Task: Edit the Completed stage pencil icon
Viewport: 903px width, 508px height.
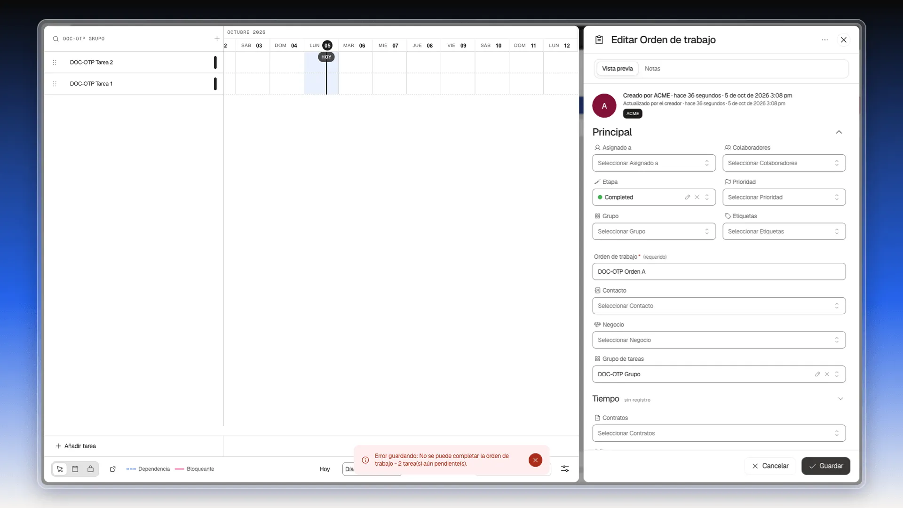Action: (688, 197)
